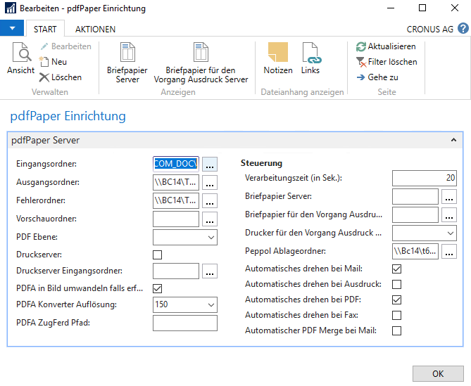471x386 pixels.
Task: Click the CRONUS AG company name
Action: click(430, 29)
